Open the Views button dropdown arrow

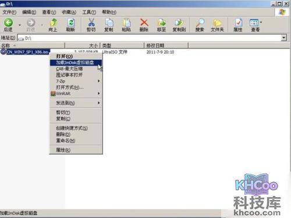(261, 22)
